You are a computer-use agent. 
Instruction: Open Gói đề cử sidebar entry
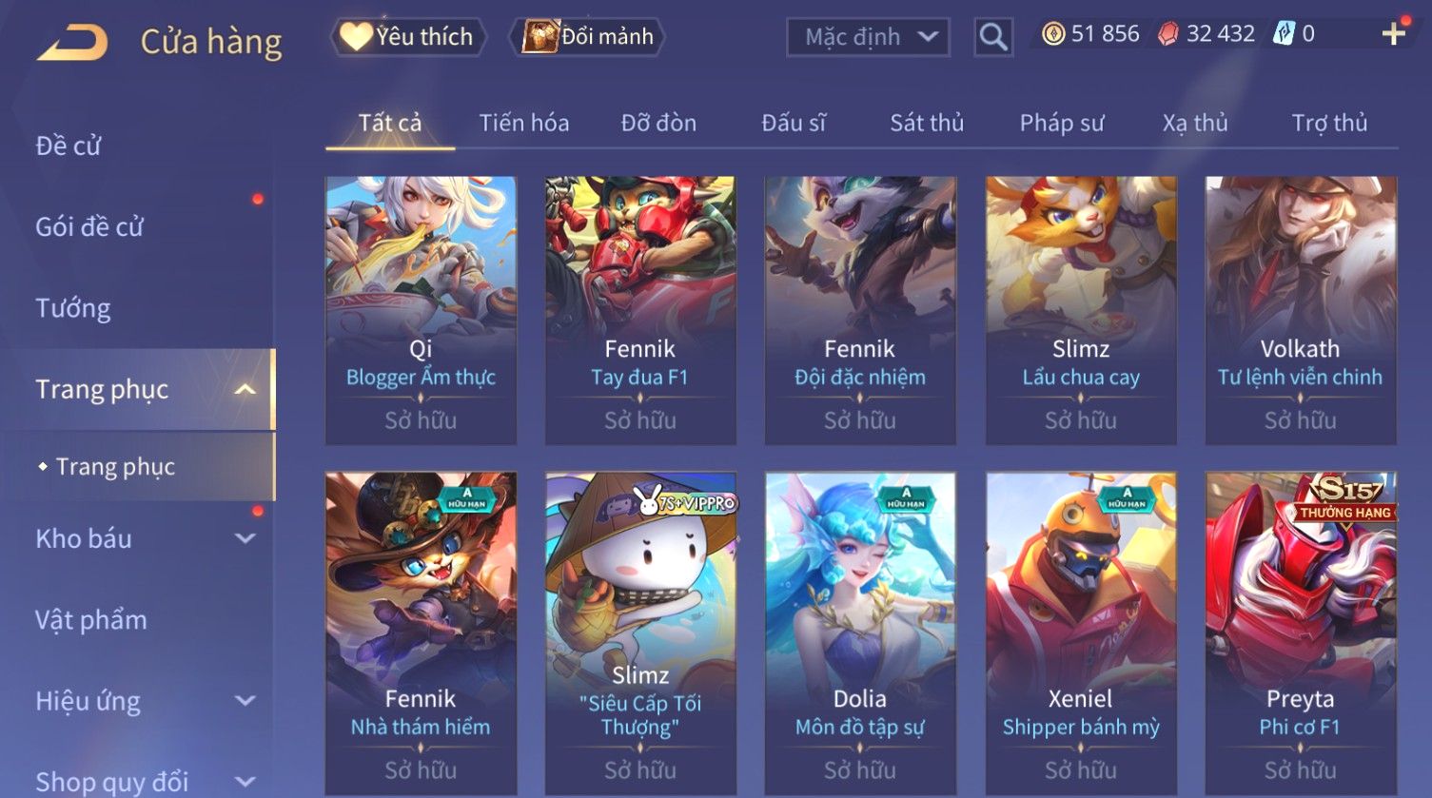point(89,227)
